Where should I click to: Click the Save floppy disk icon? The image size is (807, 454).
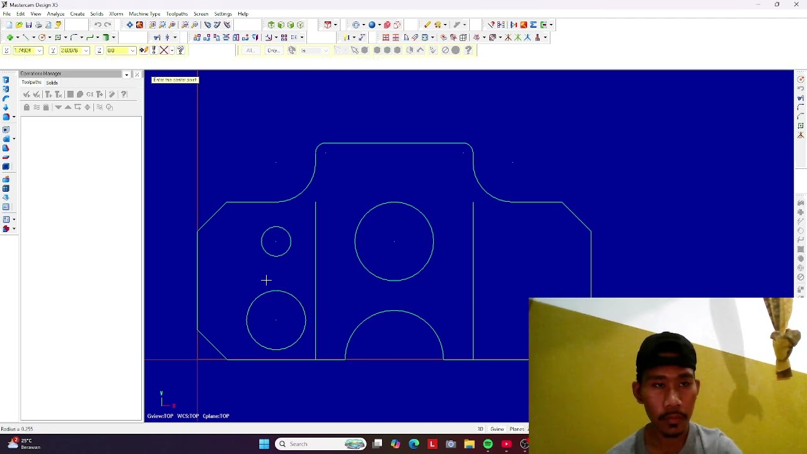pyautogui.click(x=28, y=25)
